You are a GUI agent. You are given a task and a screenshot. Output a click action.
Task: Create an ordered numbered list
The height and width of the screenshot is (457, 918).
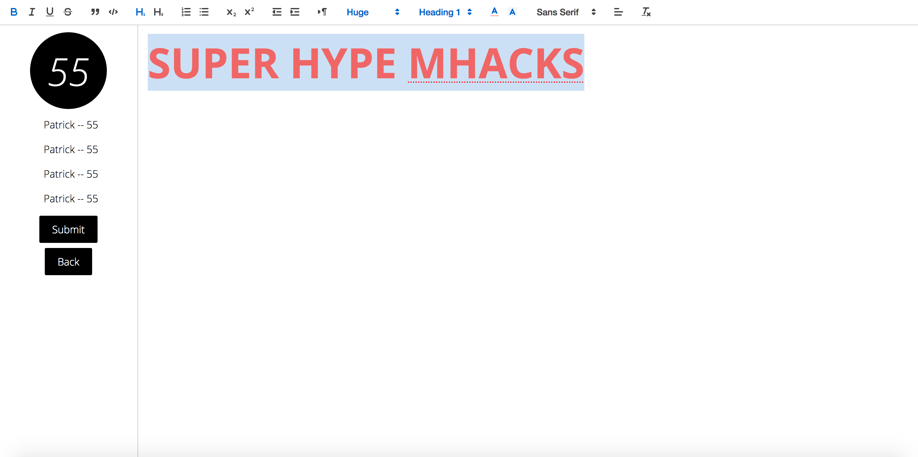pyautogui.click(x=186, y=12)
